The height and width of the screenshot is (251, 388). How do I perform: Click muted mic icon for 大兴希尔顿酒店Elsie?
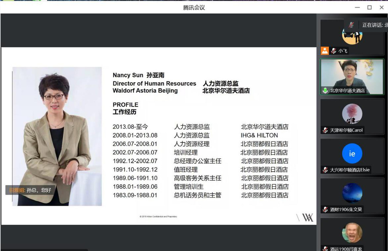[325, 170]
